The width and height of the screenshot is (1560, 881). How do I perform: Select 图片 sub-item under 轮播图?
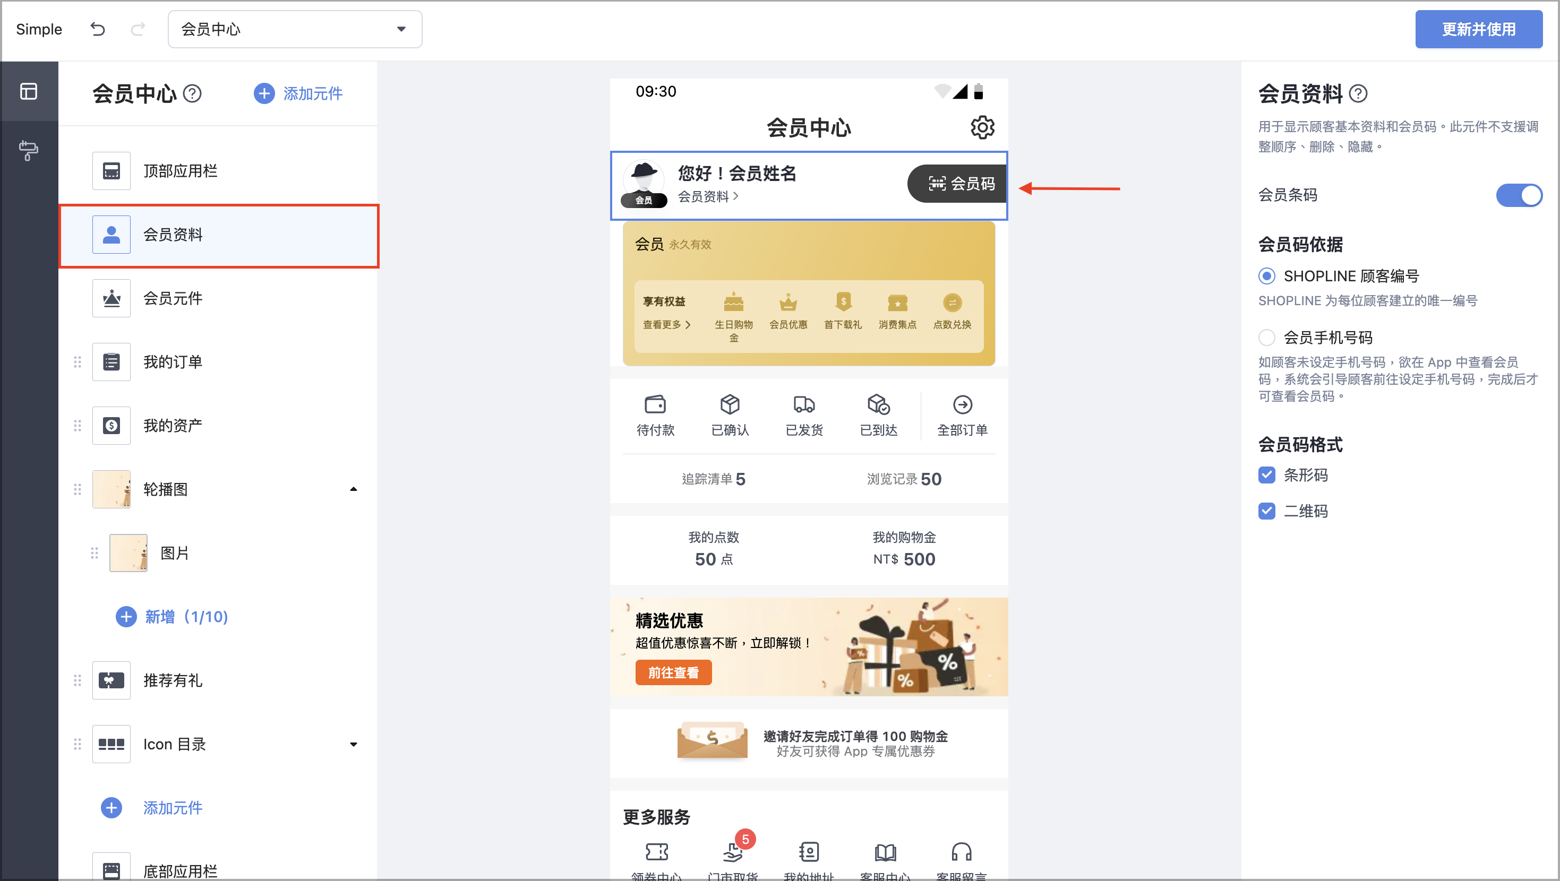pyautogui.click(x=219, y=553)
